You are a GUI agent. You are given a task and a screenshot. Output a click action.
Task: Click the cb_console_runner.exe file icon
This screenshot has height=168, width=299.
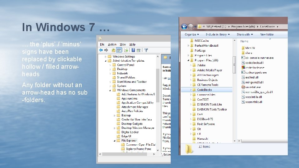click(243, 58)
